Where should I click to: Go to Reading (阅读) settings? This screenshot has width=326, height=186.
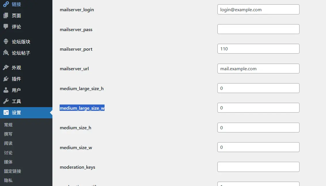tap(8, 143)
